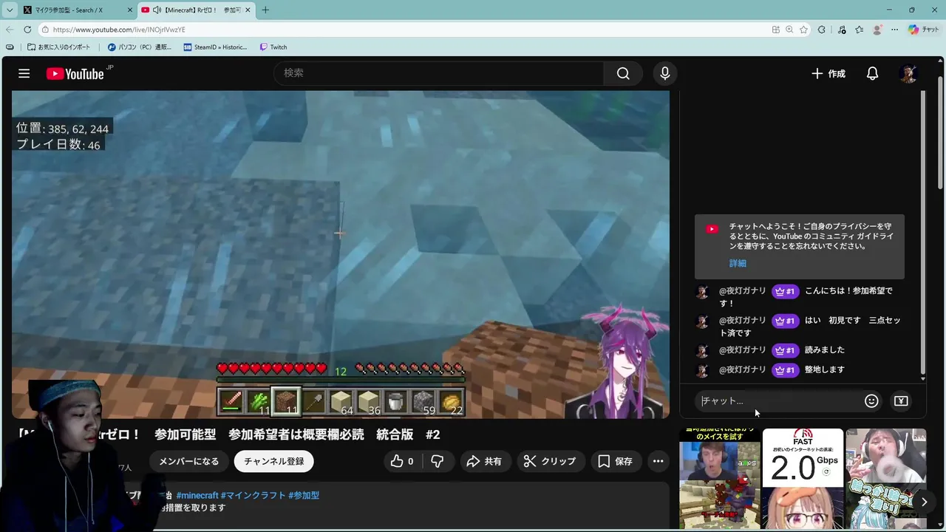Open more actions ellipsis under the video
Viewport: 946px width, 532px height.
[658, 461]
